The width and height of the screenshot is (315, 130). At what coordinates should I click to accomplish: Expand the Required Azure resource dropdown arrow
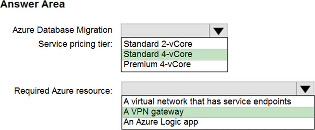click(x=305, y=88)
